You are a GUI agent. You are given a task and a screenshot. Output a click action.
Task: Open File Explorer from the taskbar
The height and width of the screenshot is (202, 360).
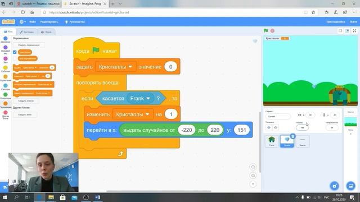[x=51, y=197]
